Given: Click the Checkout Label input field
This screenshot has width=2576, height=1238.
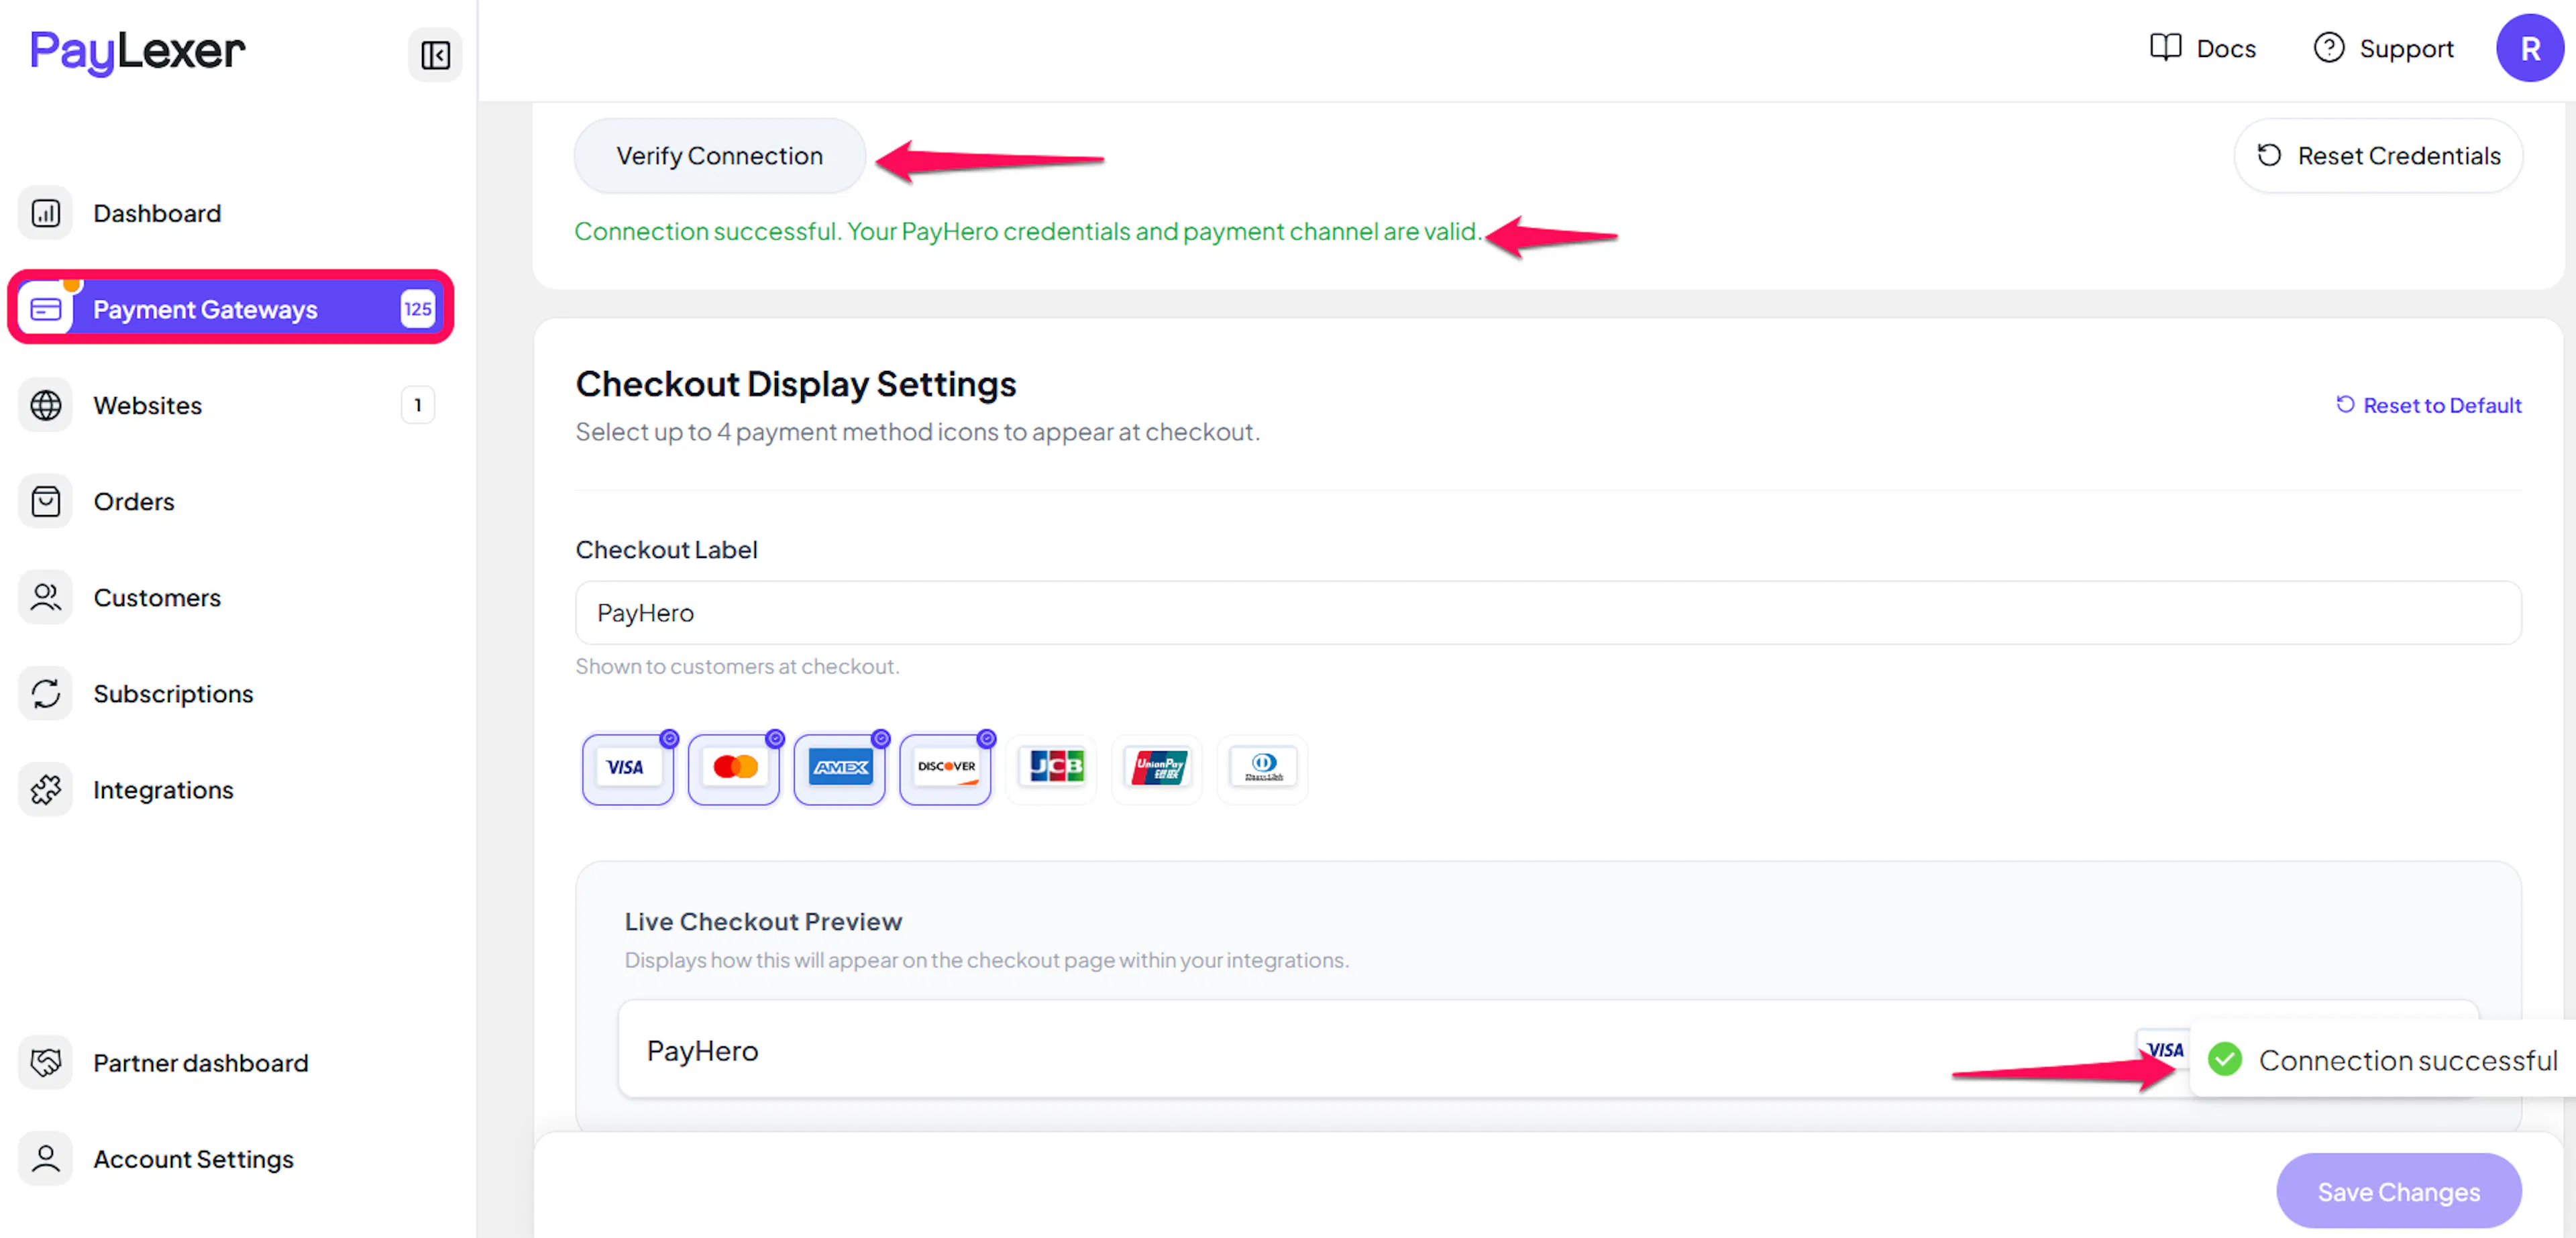Looking at the screenshot, I should (x=1548, y=613).
